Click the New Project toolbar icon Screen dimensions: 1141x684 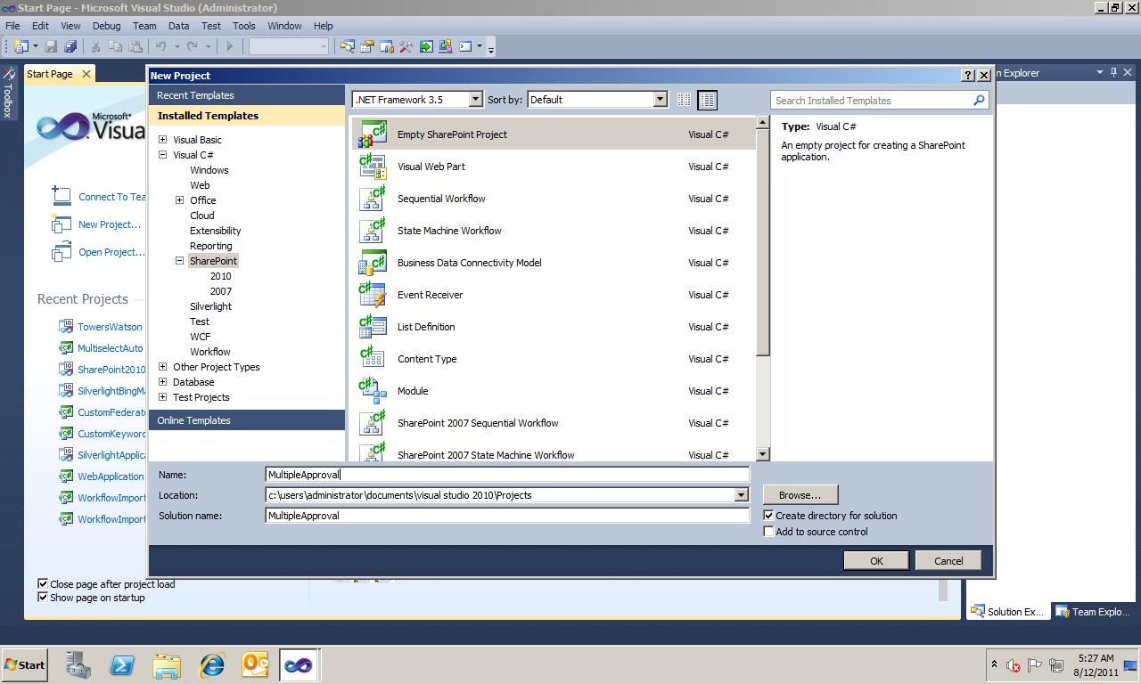(x=21, y=46)
